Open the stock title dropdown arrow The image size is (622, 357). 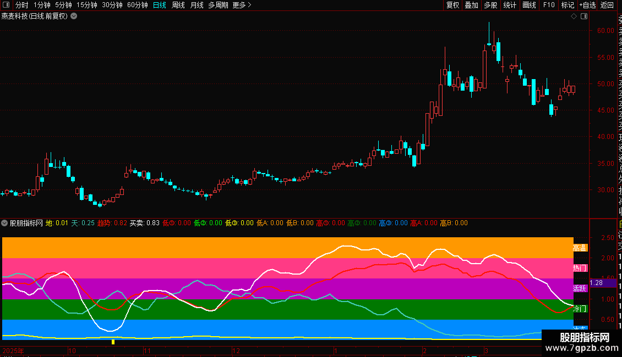pos(74,16)
